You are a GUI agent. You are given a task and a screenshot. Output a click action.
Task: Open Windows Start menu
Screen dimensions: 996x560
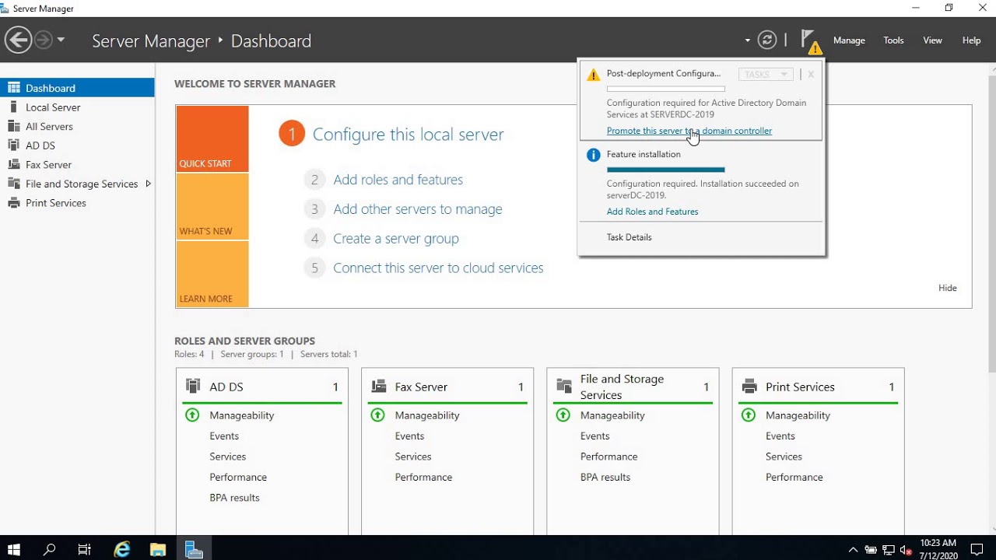(14, 549)
